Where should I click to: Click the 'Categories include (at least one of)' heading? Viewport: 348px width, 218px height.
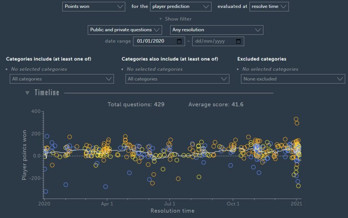click(x=49, y=59)
